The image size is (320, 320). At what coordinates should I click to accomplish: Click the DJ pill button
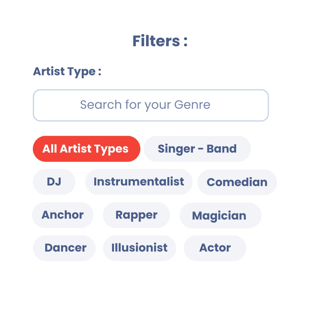(54, 182)
